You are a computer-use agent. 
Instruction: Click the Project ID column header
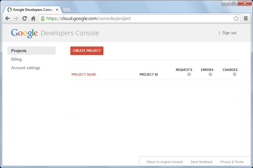coord(149,74)
